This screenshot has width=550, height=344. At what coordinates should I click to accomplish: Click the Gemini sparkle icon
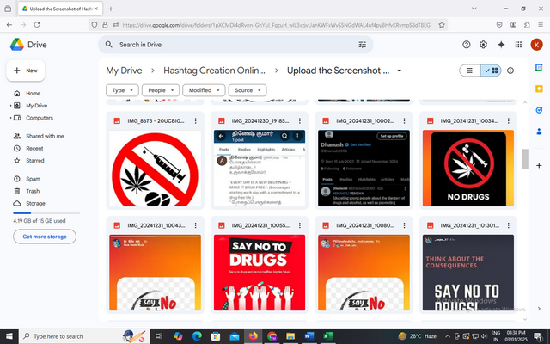(500, 44)
